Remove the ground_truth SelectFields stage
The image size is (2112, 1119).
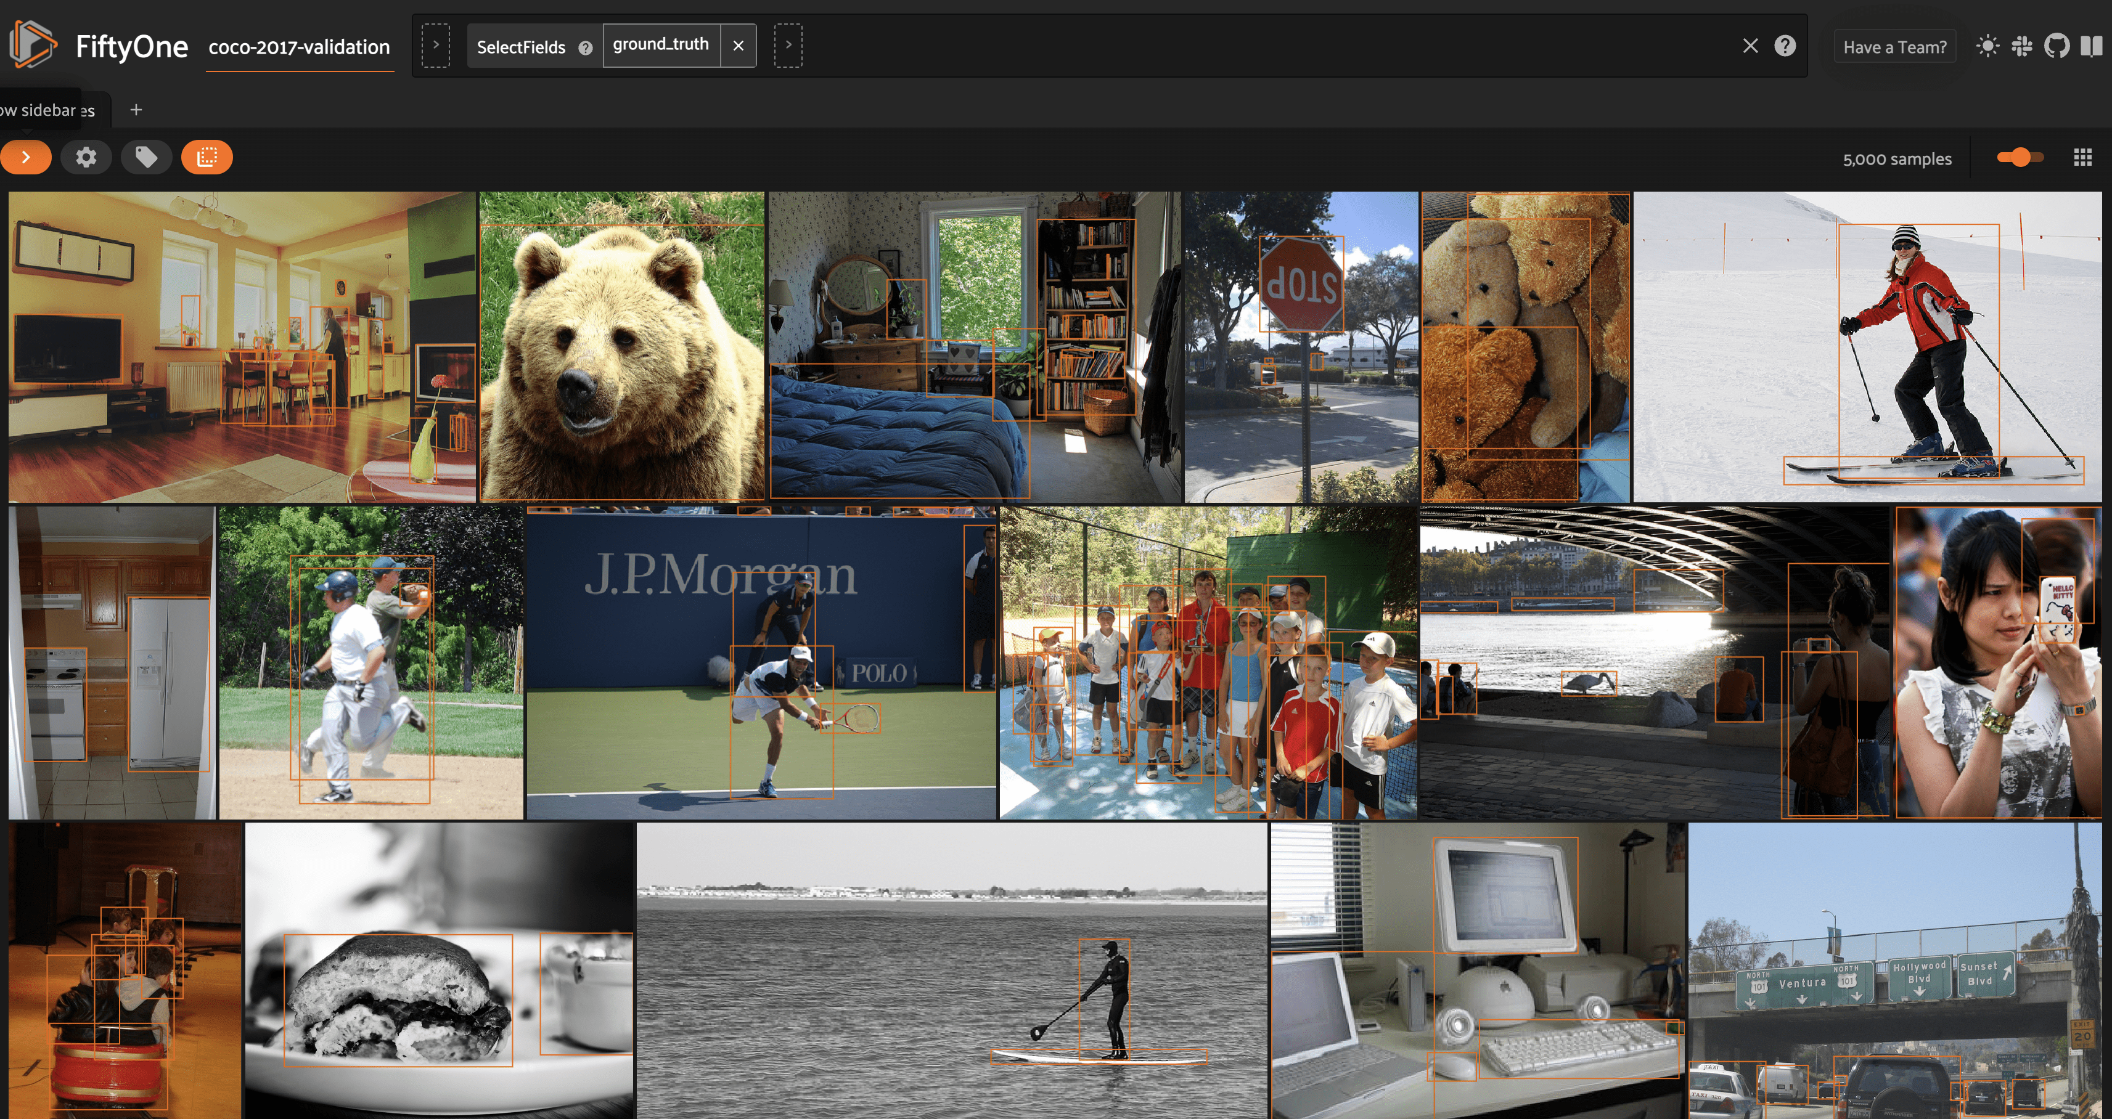[x=738, y=46]
